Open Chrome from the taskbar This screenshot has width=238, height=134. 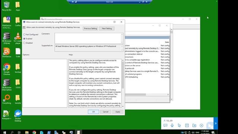click(x=34, y=133)
